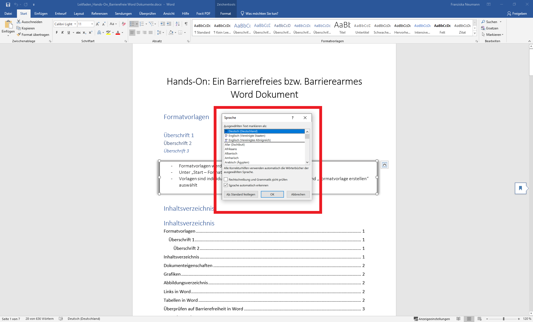The width and height of the screenshot is (533, 322).
Task: Click the center alignment icon
Action: [x=138, y=32]
